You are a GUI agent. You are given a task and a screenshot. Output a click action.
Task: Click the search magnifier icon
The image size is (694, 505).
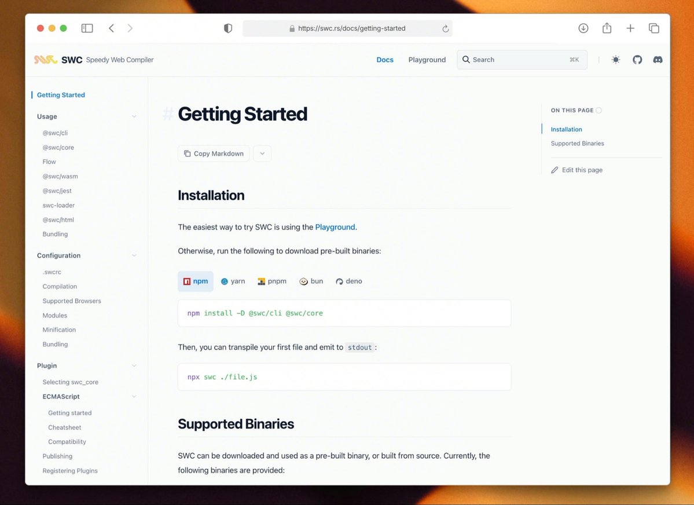click(466, 59)
